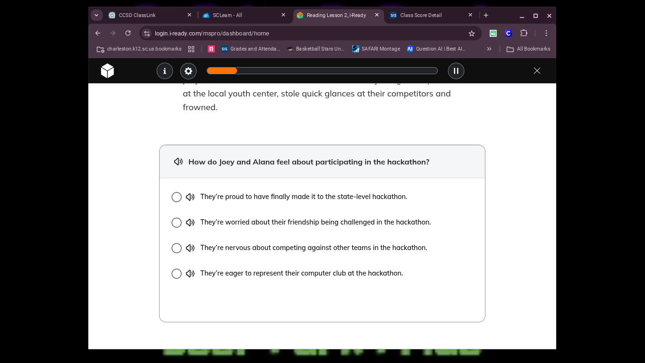Screen dimensions: 645x363
Task: Choose 'They're nervous about competing' answer
Action: tap(177, 248)
